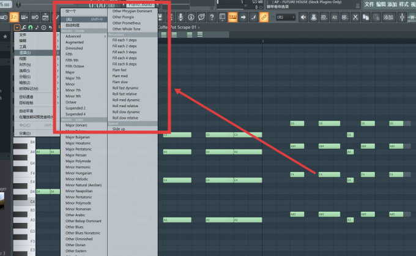
Task: Expand the 对齐(N) submenu entry
Action: pos(37,65)
